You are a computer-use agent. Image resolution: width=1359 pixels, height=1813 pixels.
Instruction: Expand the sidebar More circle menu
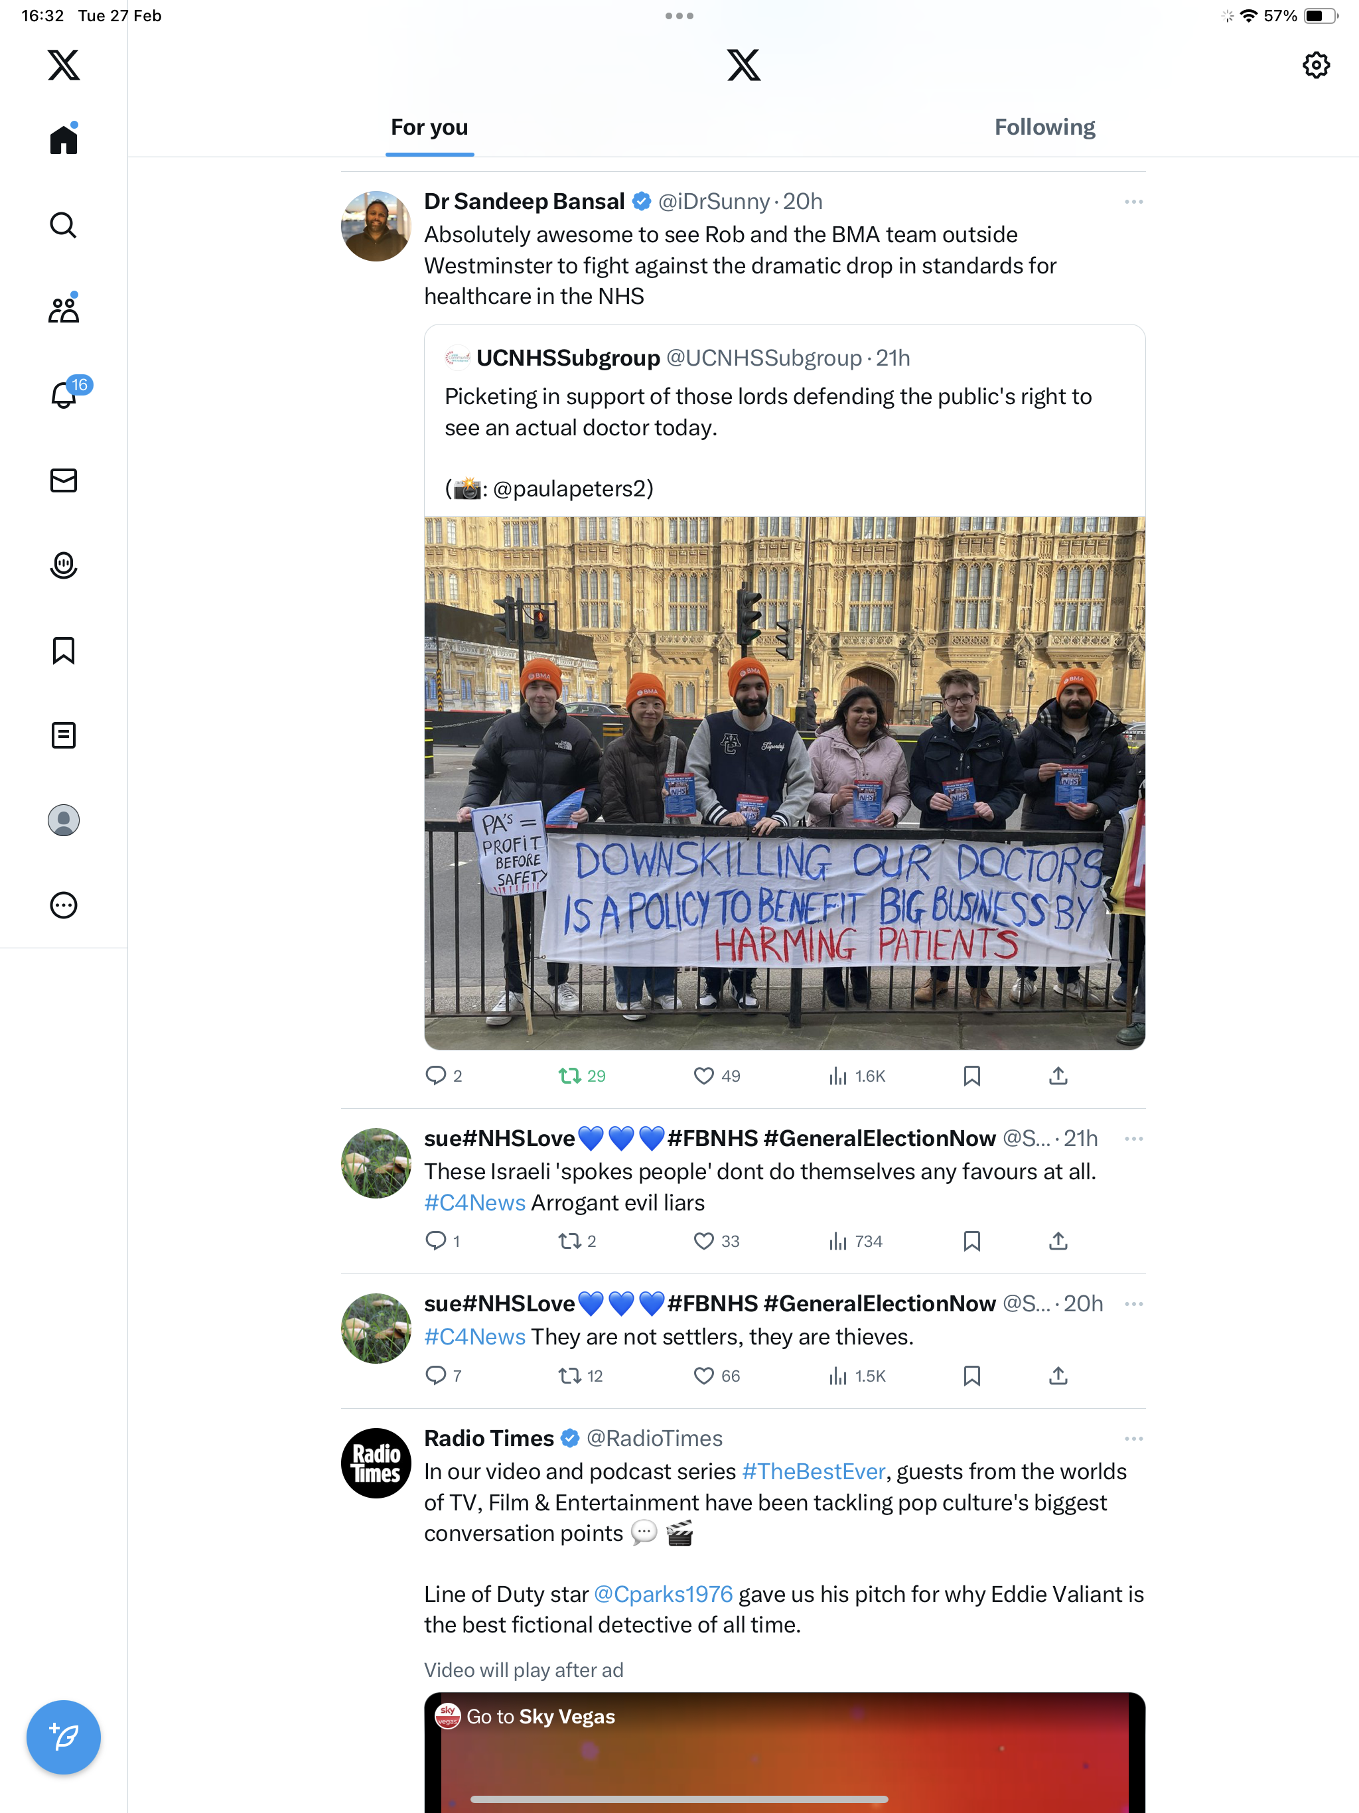63,905
